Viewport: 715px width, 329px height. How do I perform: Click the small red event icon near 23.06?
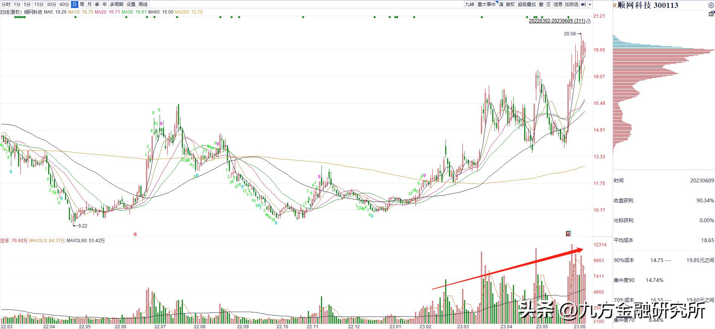pos(569,233)
